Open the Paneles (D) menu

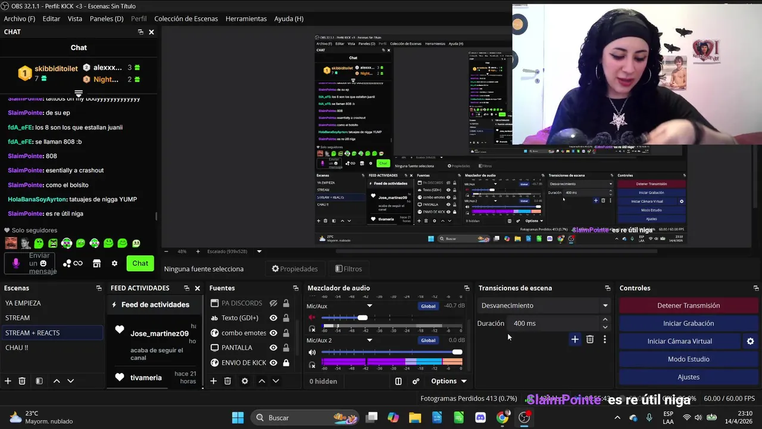point(107,18)
